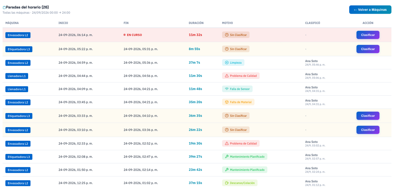The image size is (394, 188).
Task: Classify the Etiquetadora L3 stop from 05:22
Action: pyautogui.click(x=368, y=49)
